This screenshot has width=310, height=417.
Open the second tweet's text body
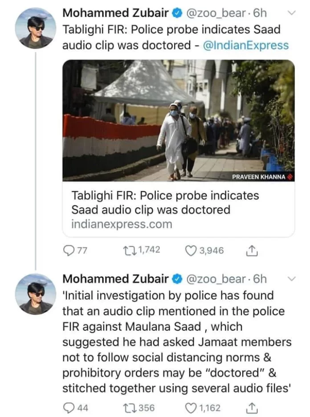coord(177,341)
